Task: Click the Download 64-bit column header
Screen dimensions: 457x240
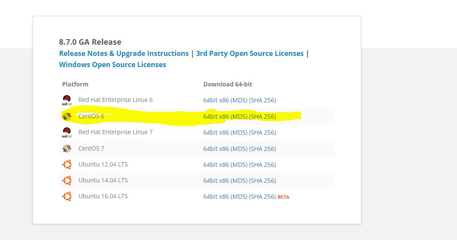Action: pos(228,84)
